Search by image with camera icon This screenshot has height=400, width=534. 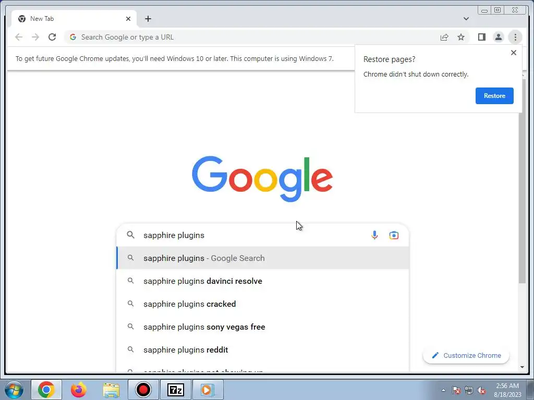coord(394,235)
